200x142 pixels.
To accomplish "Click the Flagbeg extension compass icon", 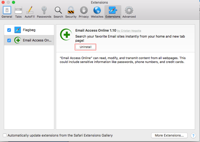I will tap(18, 30).
